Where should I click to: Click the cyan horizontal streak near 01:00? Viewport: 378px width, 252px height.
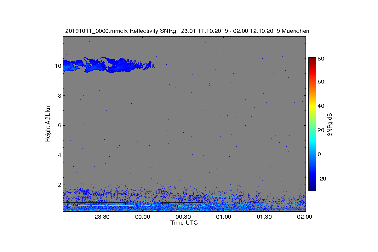tap(223, 197)
